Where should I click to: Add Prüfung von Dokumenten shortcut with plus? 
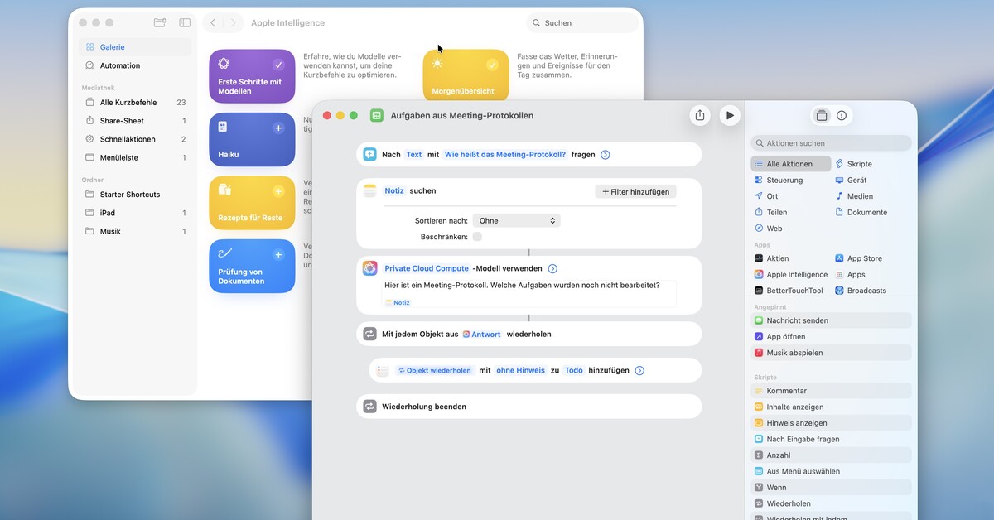coord(278,255)
